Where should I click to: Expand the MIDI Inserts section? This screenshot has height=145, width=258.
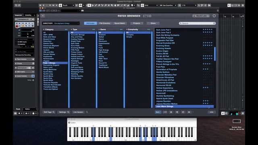25,72
